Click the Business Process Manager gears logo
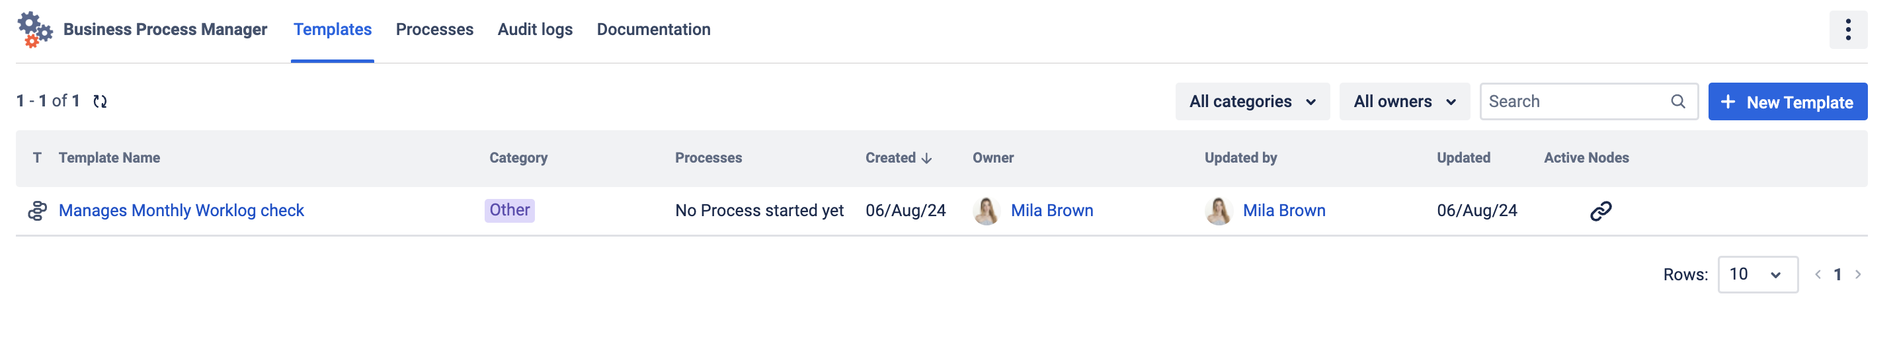The image size is (1895, 349). tap(34, 29)
